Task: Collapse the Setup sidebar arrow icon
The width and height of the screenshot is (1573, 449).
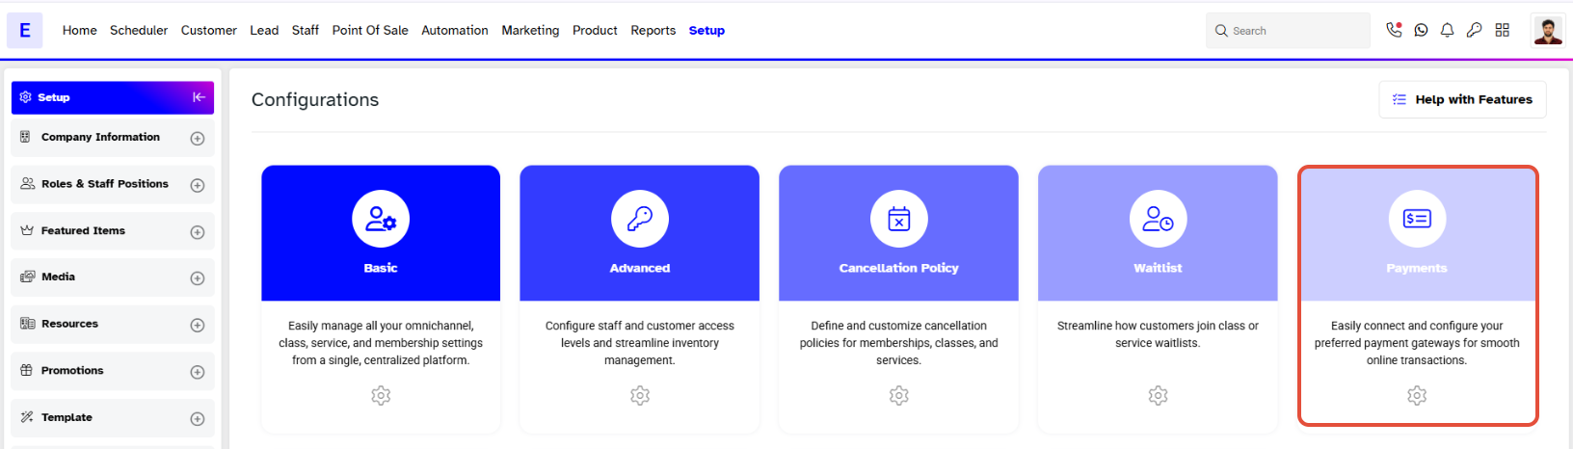Action: pos(199,97)
